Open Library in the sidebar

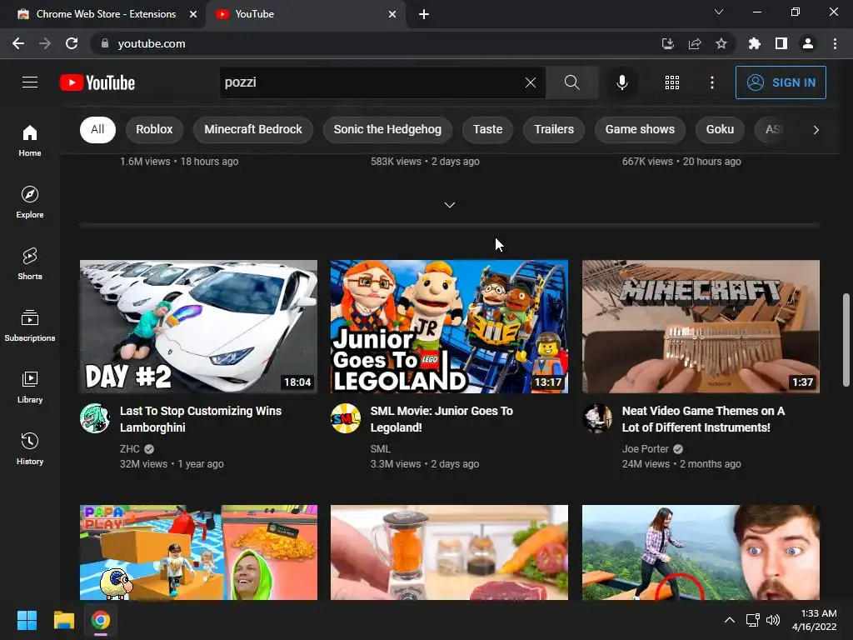(30, 387)
